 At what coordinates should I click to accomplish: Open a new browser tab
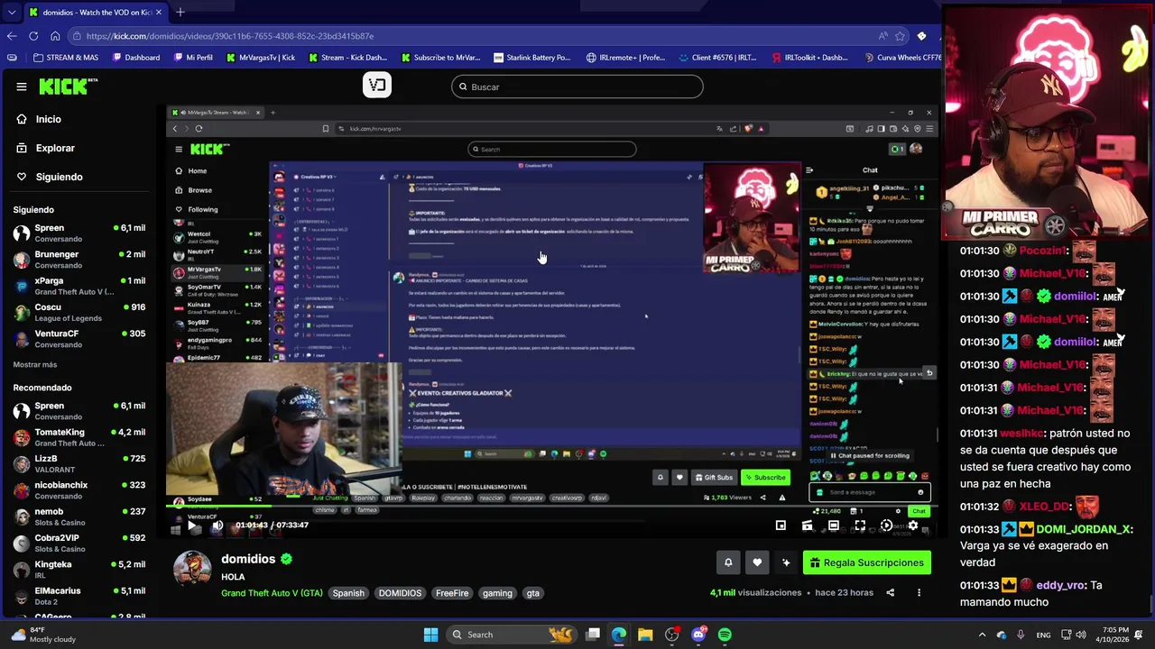click(x=180, y=13)
